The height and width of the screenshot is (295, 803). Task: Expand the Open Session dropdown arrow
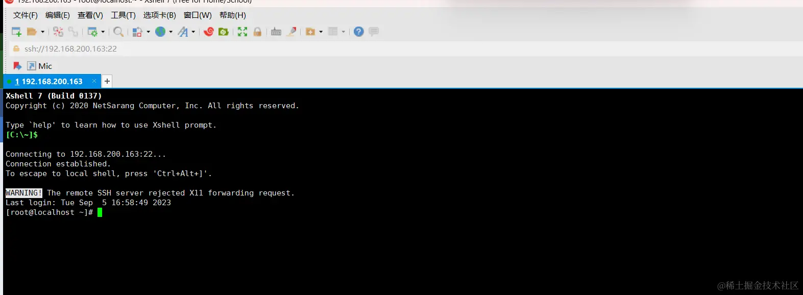[x=43, y=32]
